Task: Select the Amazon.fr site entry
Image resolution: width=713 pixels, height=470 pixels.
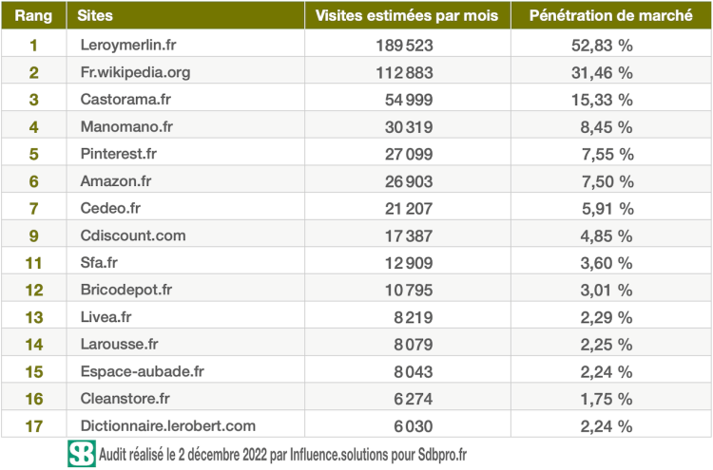Action: (118, 180)
